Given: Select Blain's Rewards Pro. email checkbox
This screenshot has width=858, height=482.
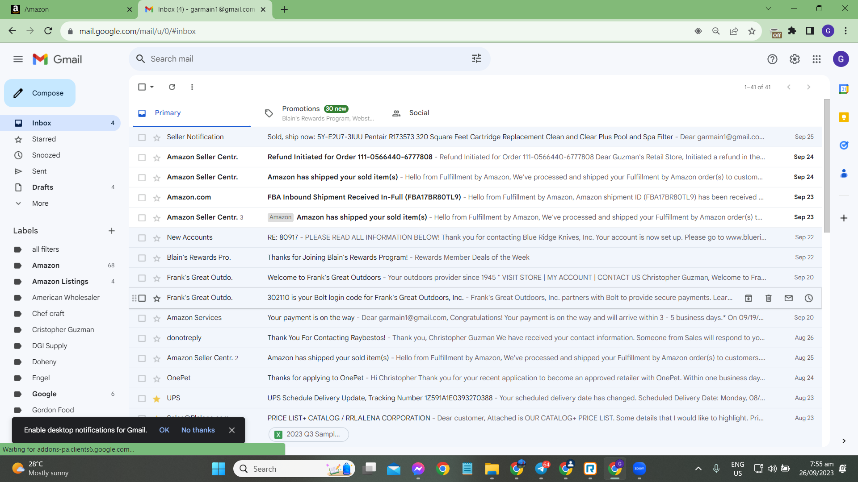Looking at the screenshot, I should [x=142, y=258].
